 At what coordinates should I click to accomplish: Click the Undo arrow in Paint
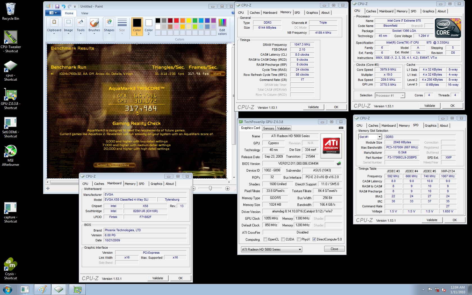[63, 6]
